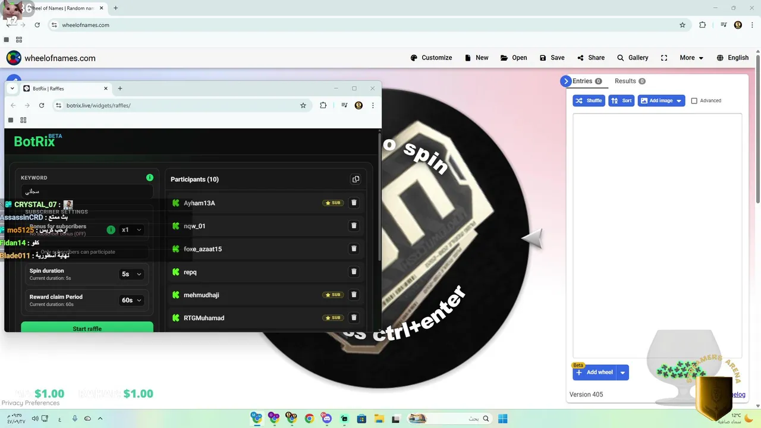This screenshot has height=428, width=761.
Task: Click info icon next to subscriber bonus
Action: pos(111,229)
